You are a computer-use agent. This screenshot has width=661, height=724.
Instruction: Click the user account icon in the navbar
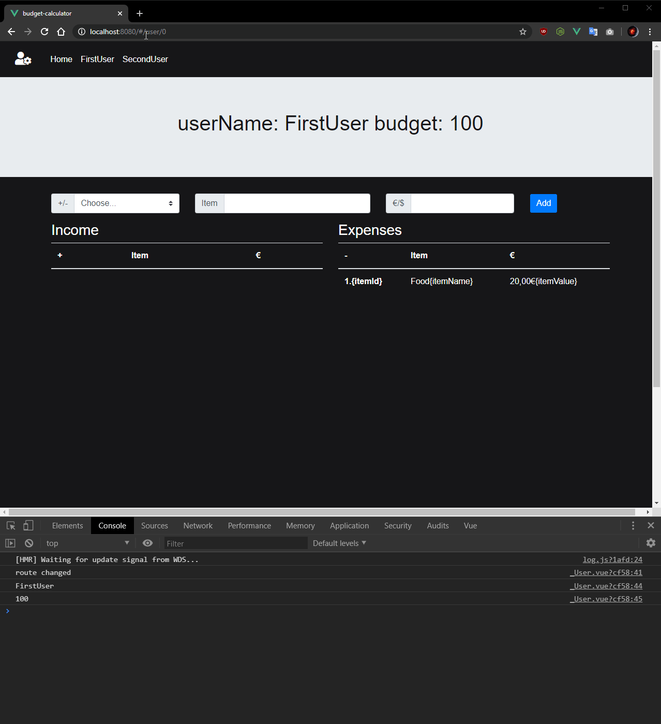click(x=23, y=59)
